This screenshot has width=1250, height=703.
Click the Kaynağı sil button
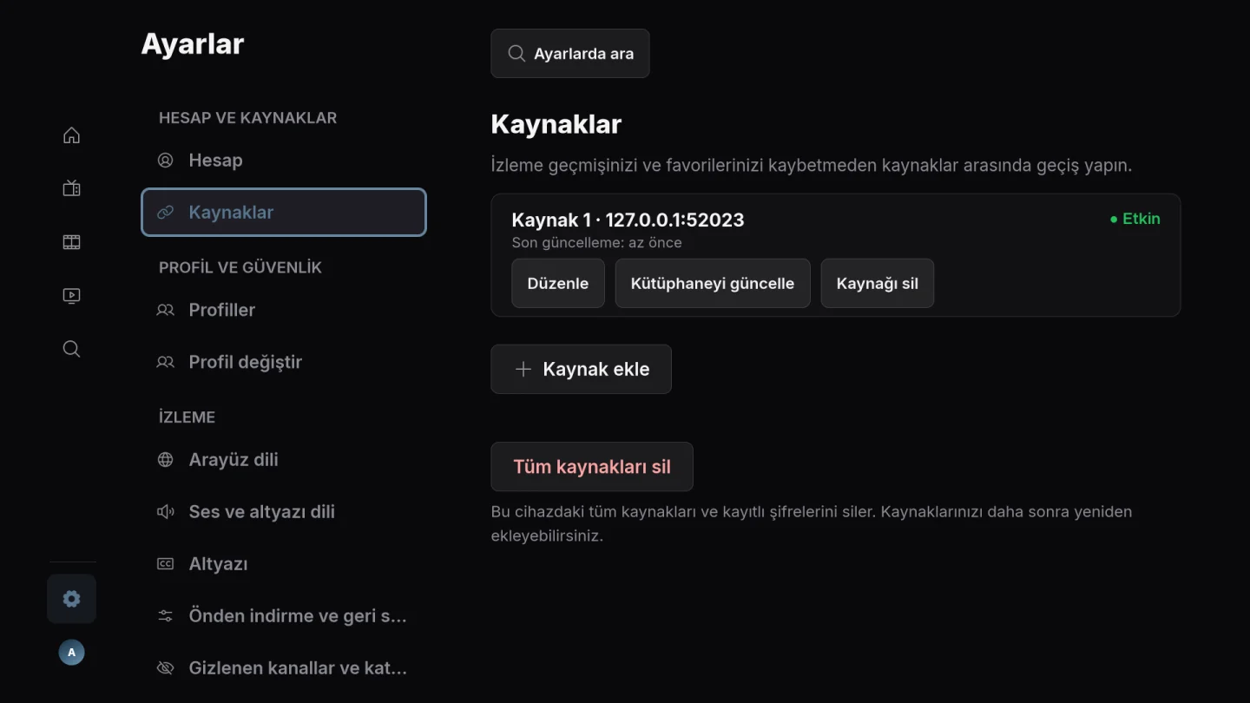tap(878, 284)
